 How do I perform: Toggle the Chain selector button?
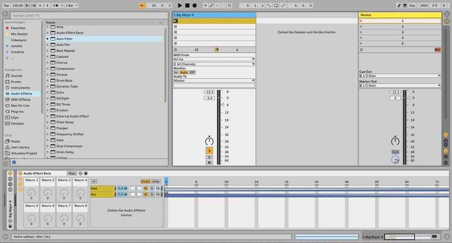(145, 181)
